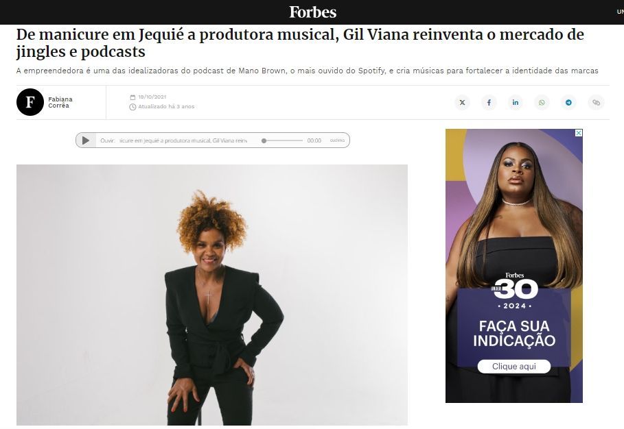Viewport: 624px width, 429px height.
Task: Click the clock icon beside Atualizado há 3 anos
Action: pyautogui.click(x=132, y=107)
